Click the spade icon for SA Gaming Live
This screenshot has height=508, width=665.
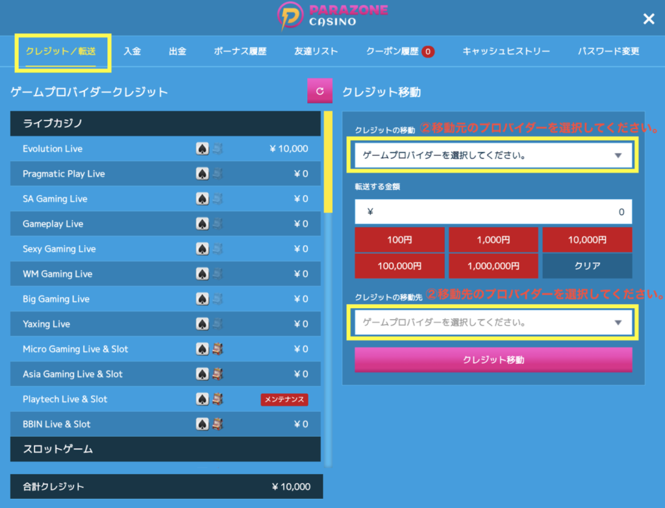pos(203,199)
